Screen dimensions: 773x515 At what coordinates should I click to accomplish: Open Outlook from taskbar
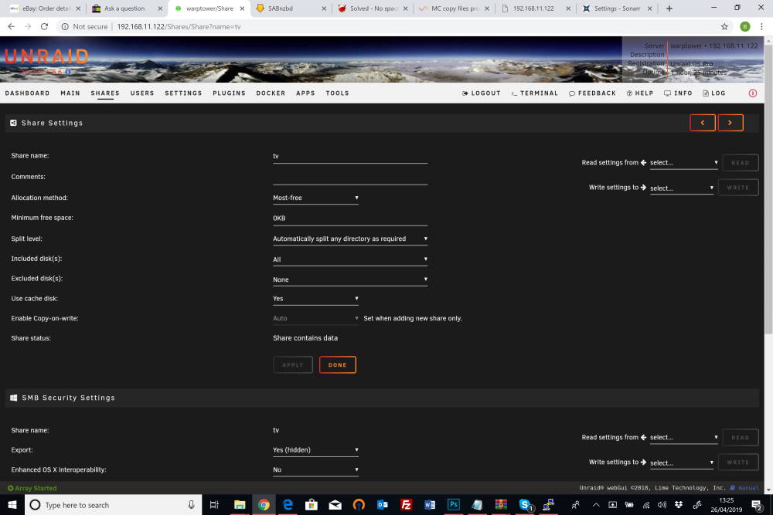point(383,505)
